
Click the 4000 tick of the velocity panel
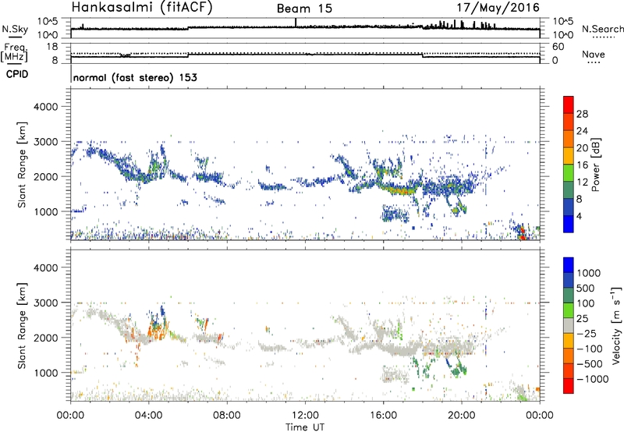45,267
